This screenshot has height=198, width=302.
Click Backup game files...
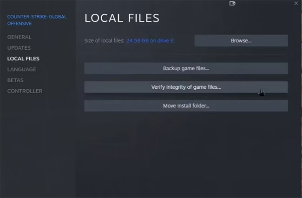tap(186, 68)
